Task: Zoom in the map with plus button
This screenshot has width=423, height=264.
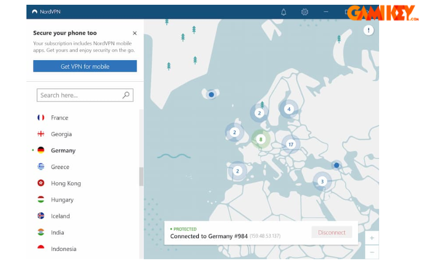Action: pyautogui.click(x=372, y=238)
